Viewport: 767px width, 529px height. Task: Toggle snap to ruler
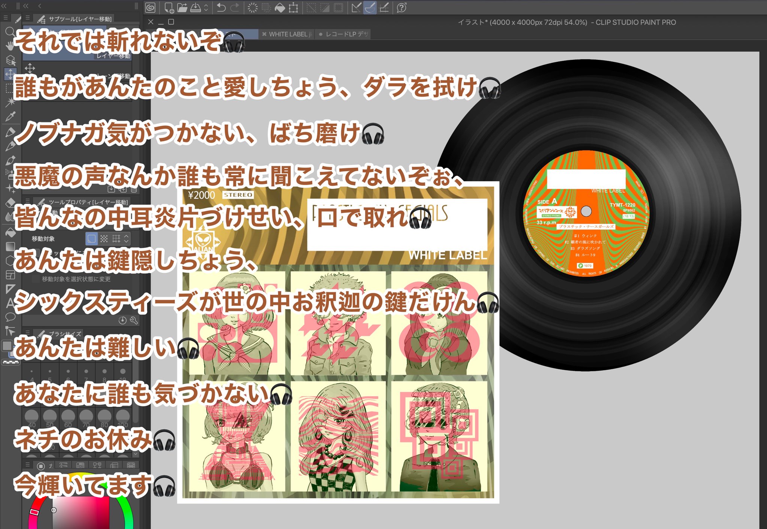(x=356, y=7)
